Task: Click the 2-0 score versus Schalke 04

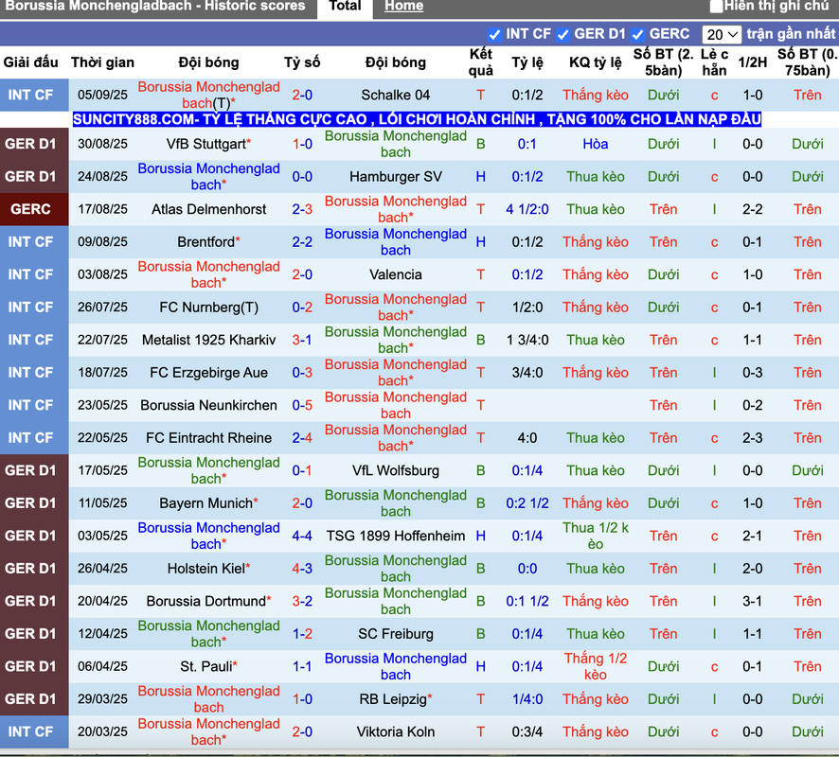Action: pos(302,96)
